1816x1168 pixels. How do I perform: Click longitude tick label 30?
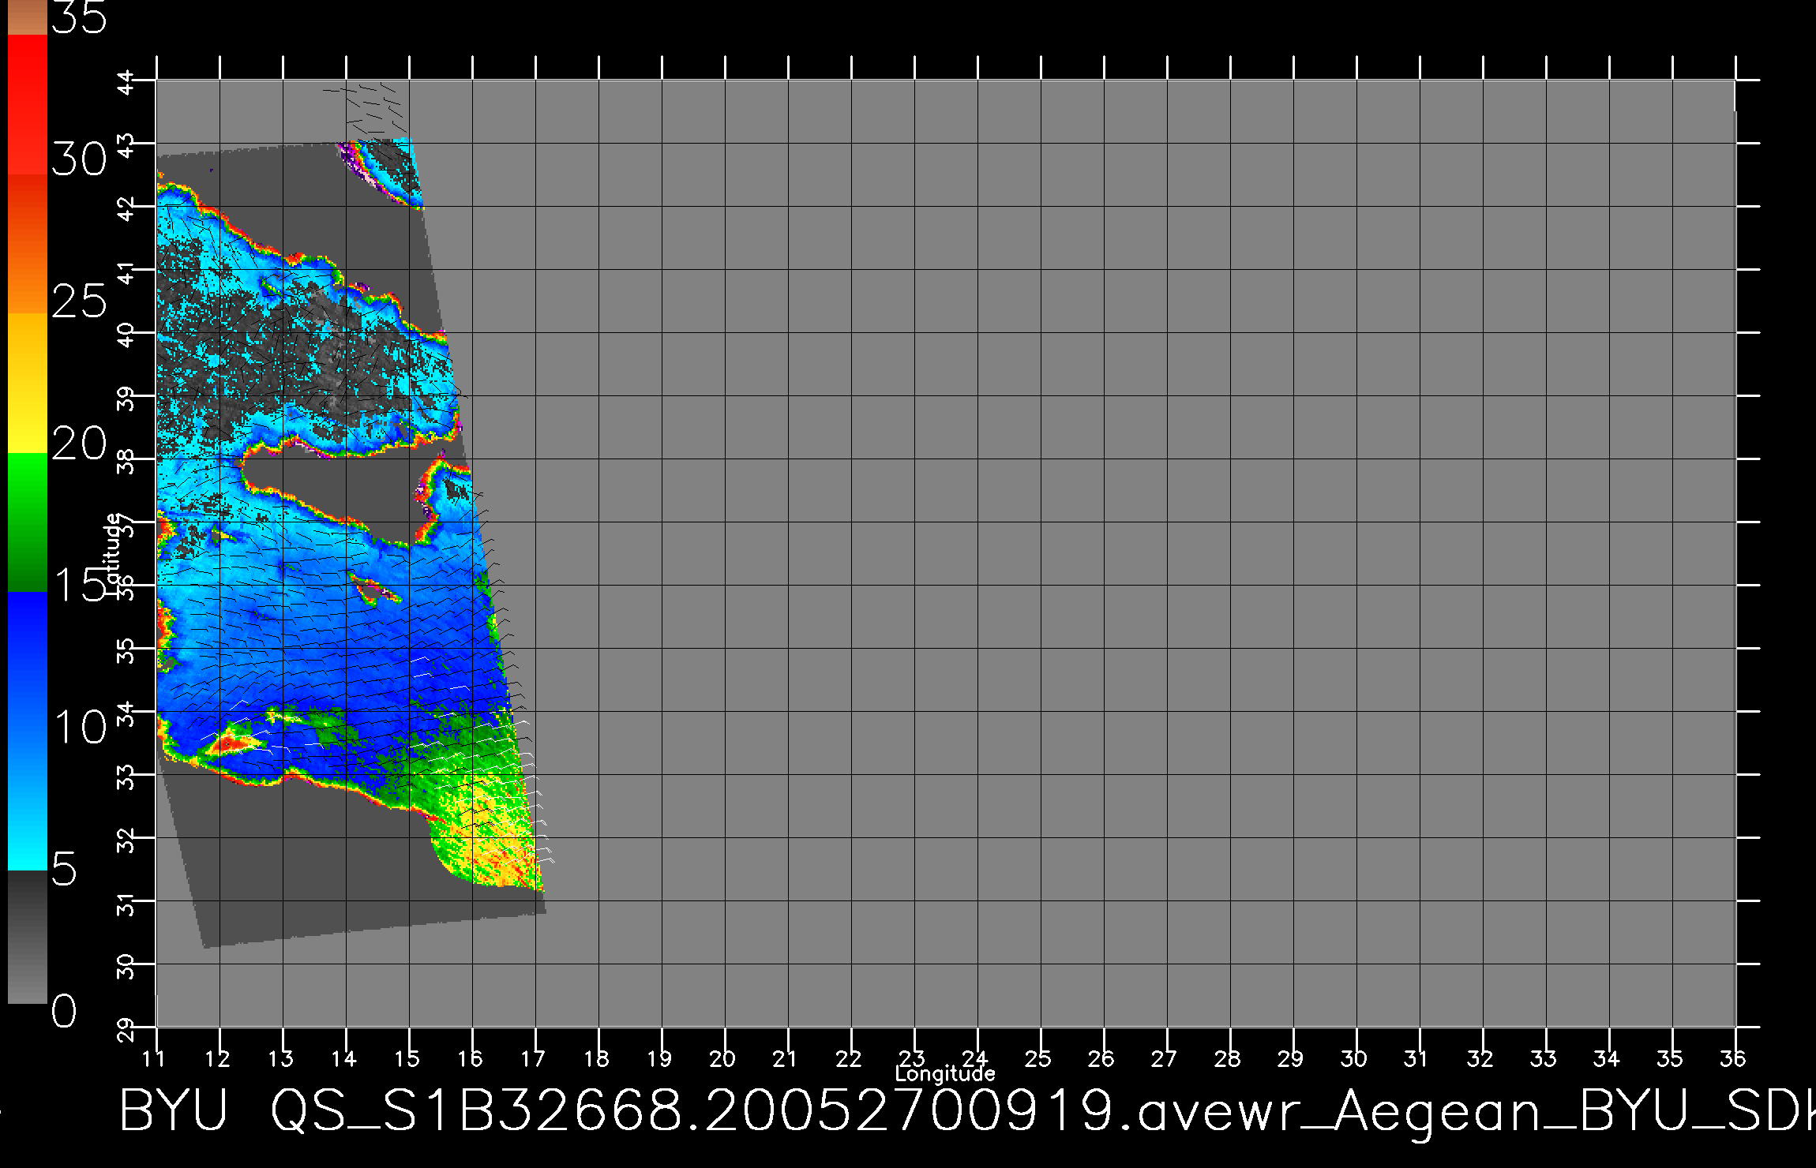point(1354,1058)
